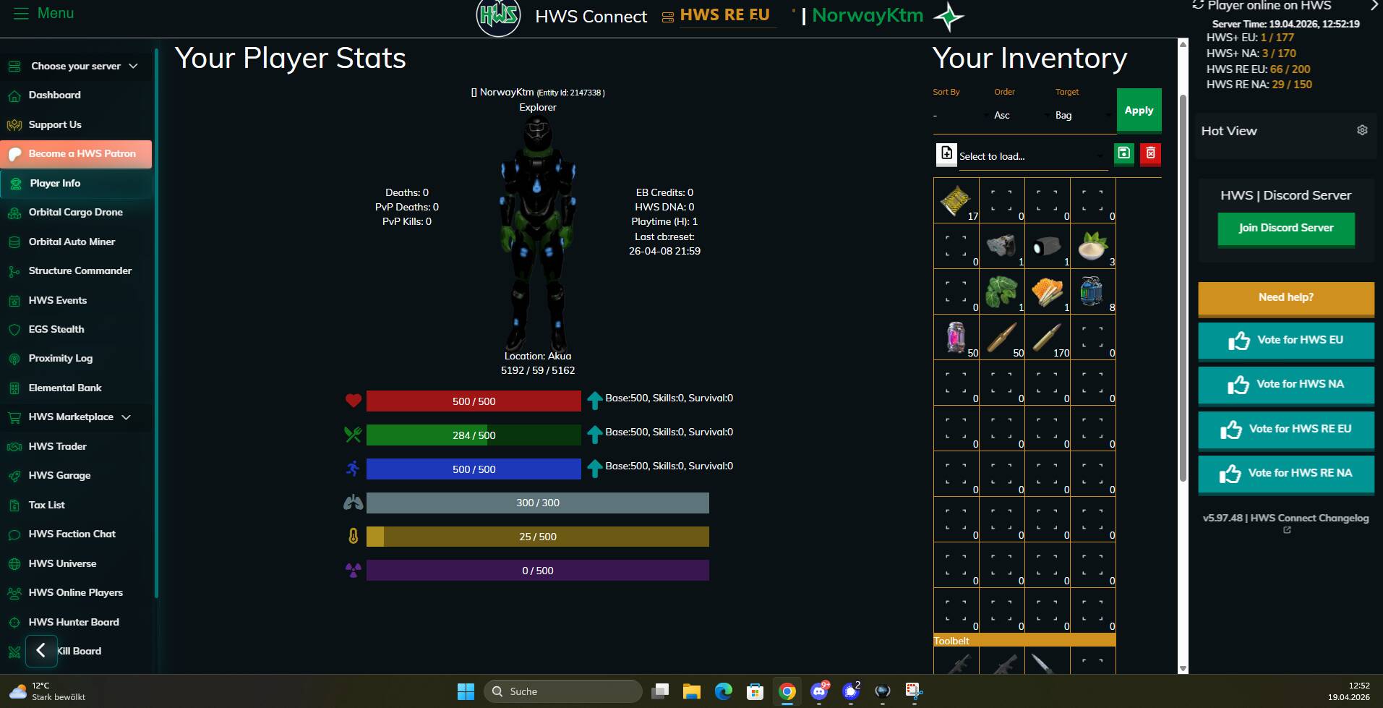Open the HWS Connect Changelog link
This screenshot has width=1383, height=708.
tap(1285, 519)
